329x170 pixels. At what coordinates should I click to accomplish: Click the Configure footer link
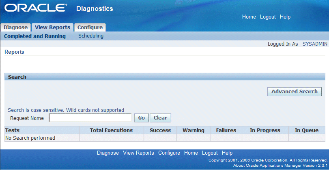169,153
